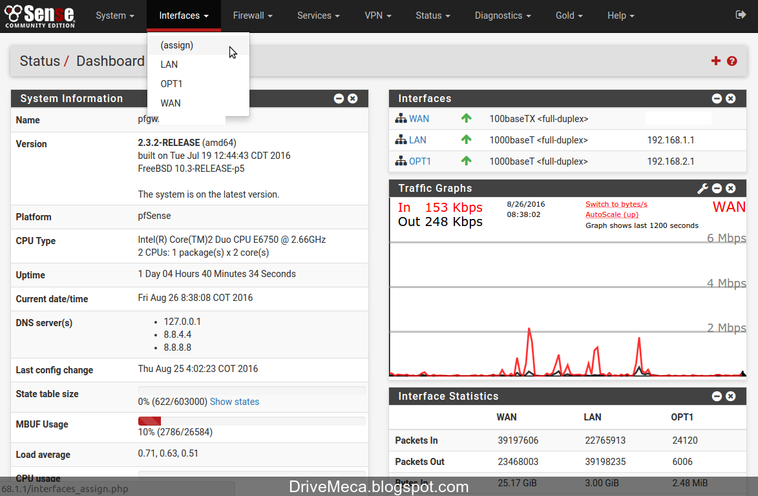Minimize the Interface Statistics widget
Viewport: 758px width, 496px height.
click(717, 396)
